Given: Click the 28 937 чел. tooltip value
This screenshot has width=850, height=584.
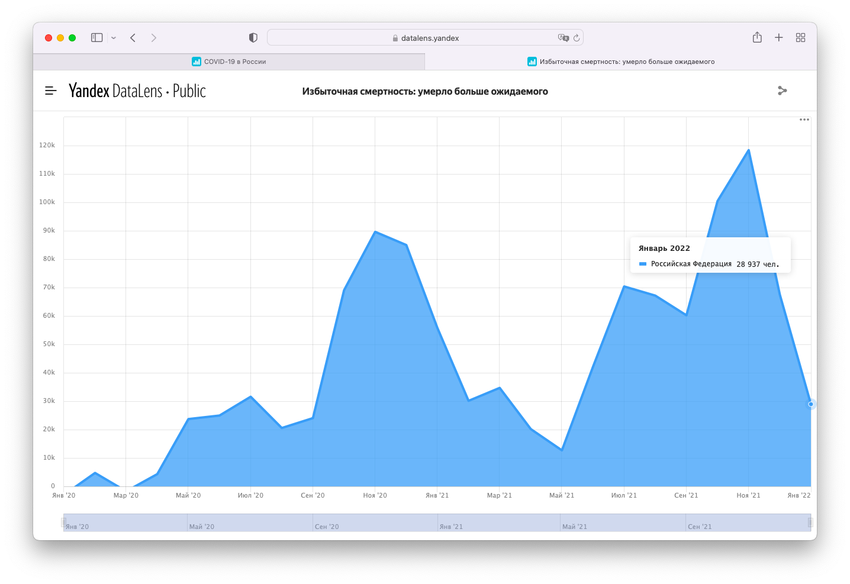Looking at the screenshot, I should (758, 264).
